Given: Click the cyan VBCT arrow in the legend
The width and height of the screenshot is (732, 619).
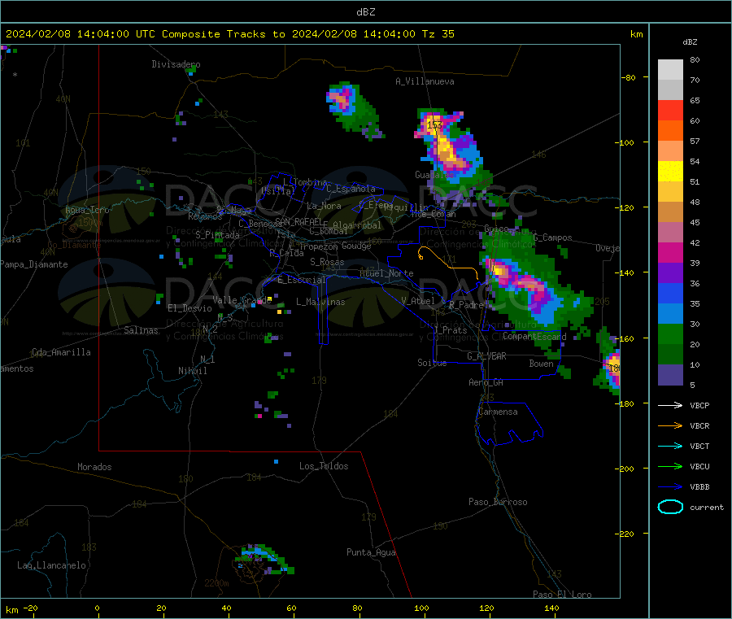Looking at the screenshot, I should coord(670,446).
